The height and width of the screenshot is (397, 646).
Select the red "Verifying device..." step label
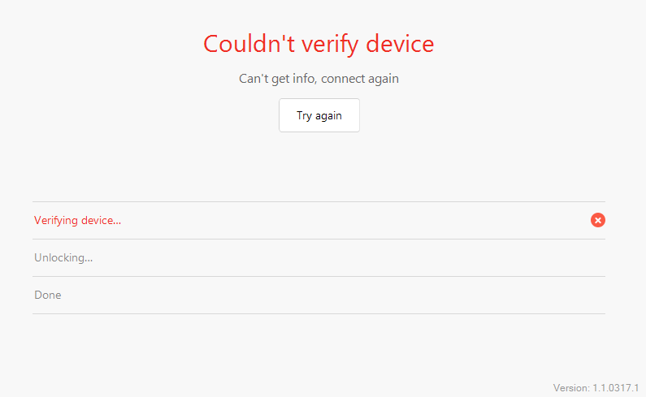[77, 221]
